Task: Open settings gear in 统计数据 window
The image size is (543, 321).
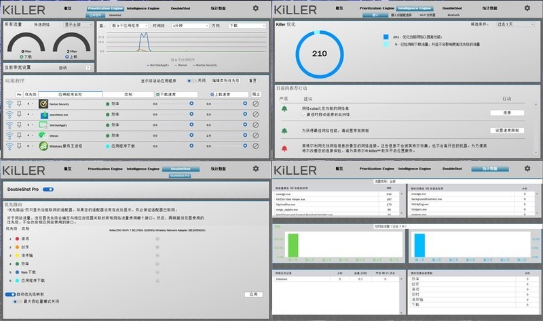Action: (527, 168)
